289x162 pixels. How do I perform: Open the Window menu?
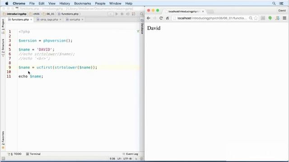point(115,3)
